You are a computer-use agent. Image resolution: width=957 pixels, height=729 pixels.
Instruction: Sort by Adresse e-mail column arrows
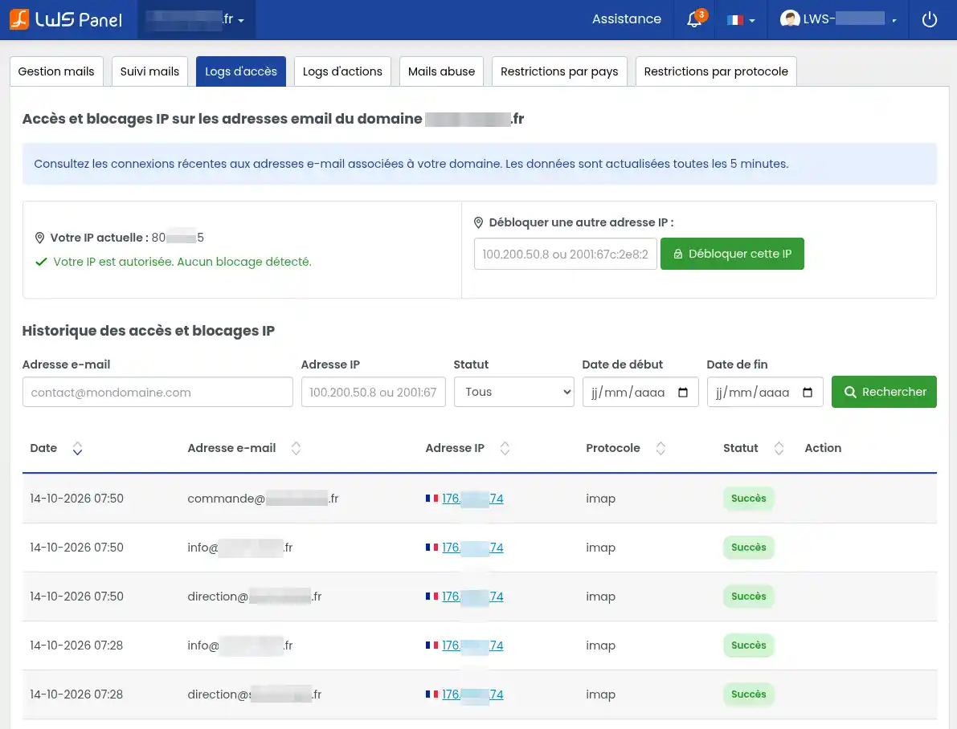[x=296, y=448]
